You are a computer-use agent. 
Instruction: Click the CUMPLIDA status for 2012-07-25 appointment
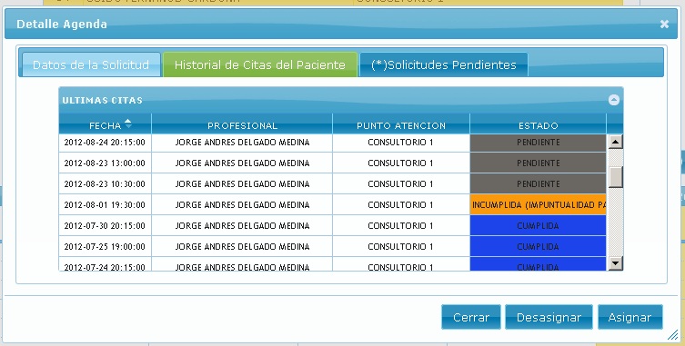point(539,247)
